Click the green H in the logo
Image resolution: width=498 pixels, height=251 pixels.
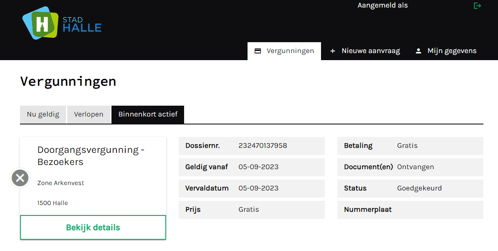coord(41,23)
